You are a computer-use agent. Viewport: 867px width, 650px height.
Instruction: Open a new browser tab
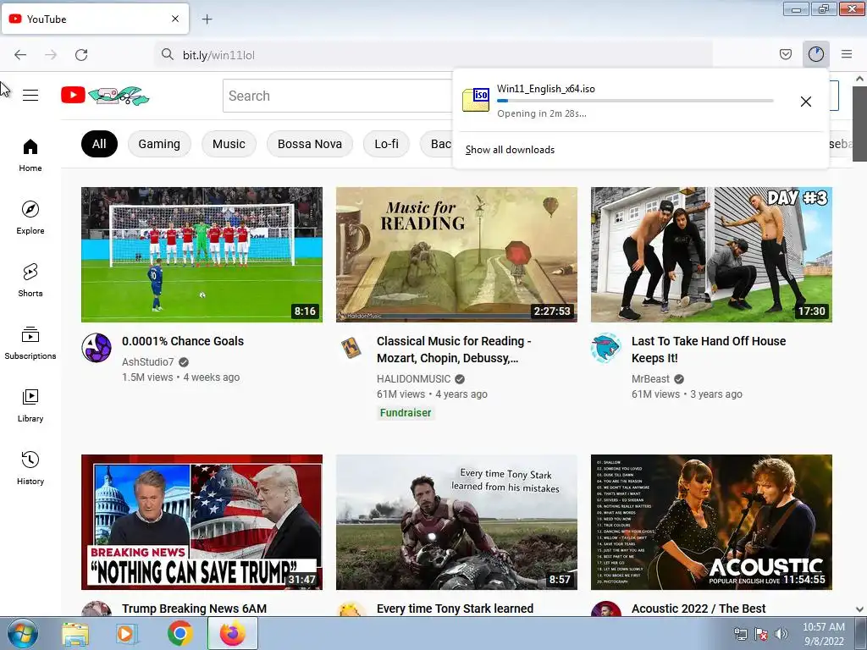coord(207,19)
